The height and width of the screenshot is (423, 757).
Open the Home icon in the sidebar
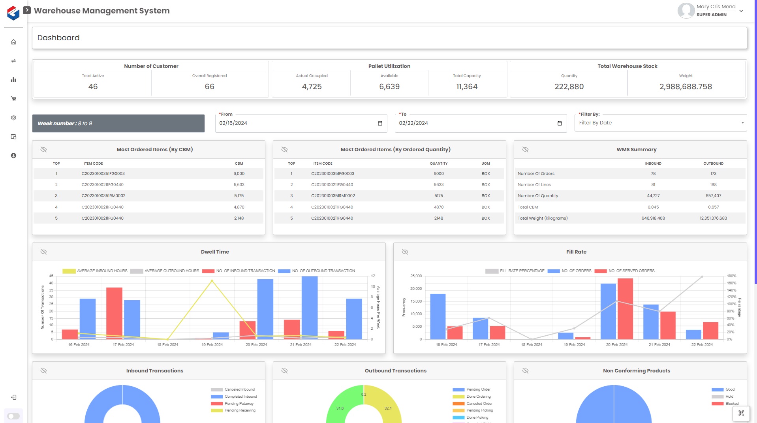click(x=13, y=42)
